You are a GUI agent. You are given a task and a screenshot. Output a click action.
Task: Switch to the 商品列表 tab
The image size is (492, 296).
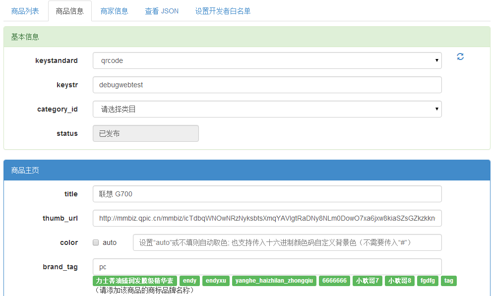click(x=25, y=11)
